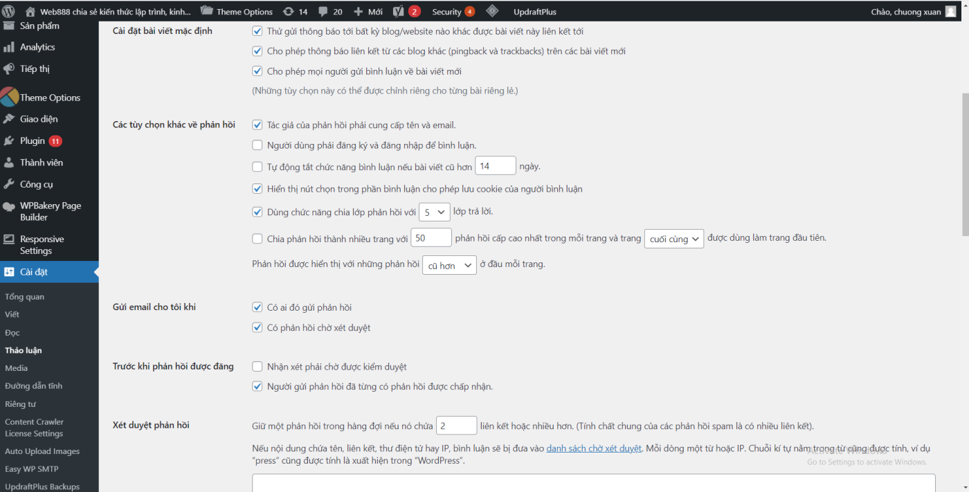Click the Tiếp thị megaphone icon
Viewport: 969px width, 492px height.
pos(9,69)
